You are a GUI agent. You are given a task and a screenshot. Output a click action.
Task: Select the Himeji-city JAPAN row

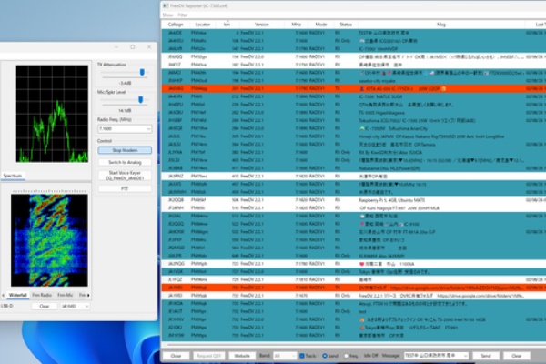[354, 136]
